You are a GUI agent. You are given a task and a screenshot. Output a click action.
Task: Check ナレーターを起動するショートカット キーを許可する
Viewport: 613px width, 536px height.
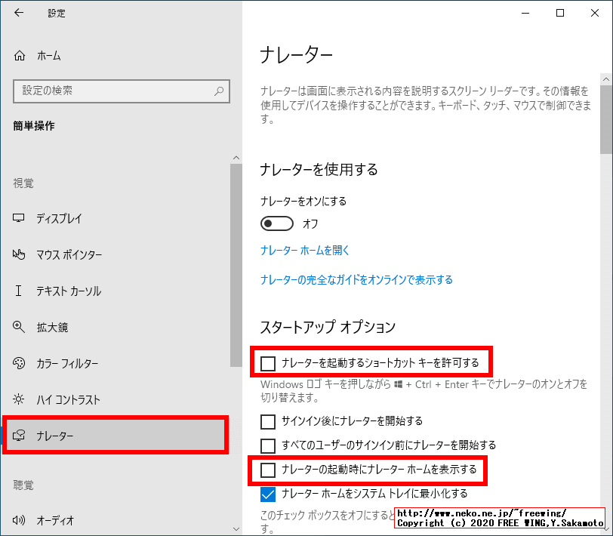coord(268,363)
